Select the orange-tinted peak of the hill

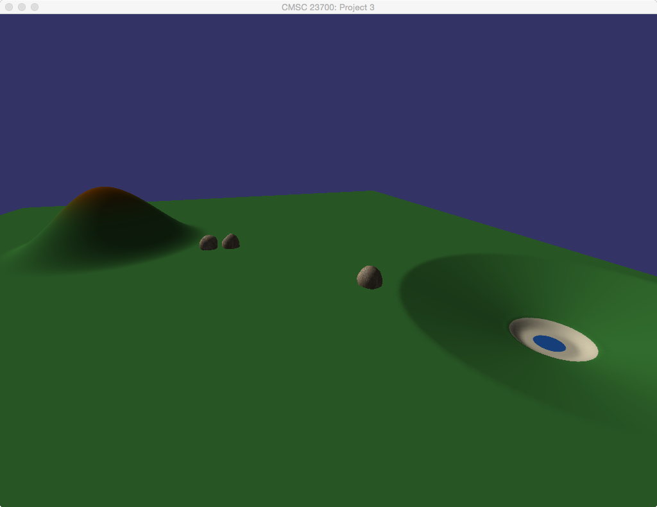[x=104, y=192]
